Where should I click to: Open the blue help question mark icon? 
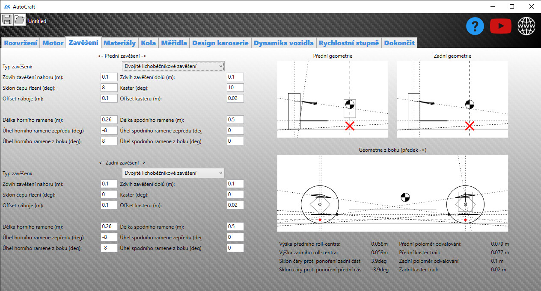pos(475,26)
